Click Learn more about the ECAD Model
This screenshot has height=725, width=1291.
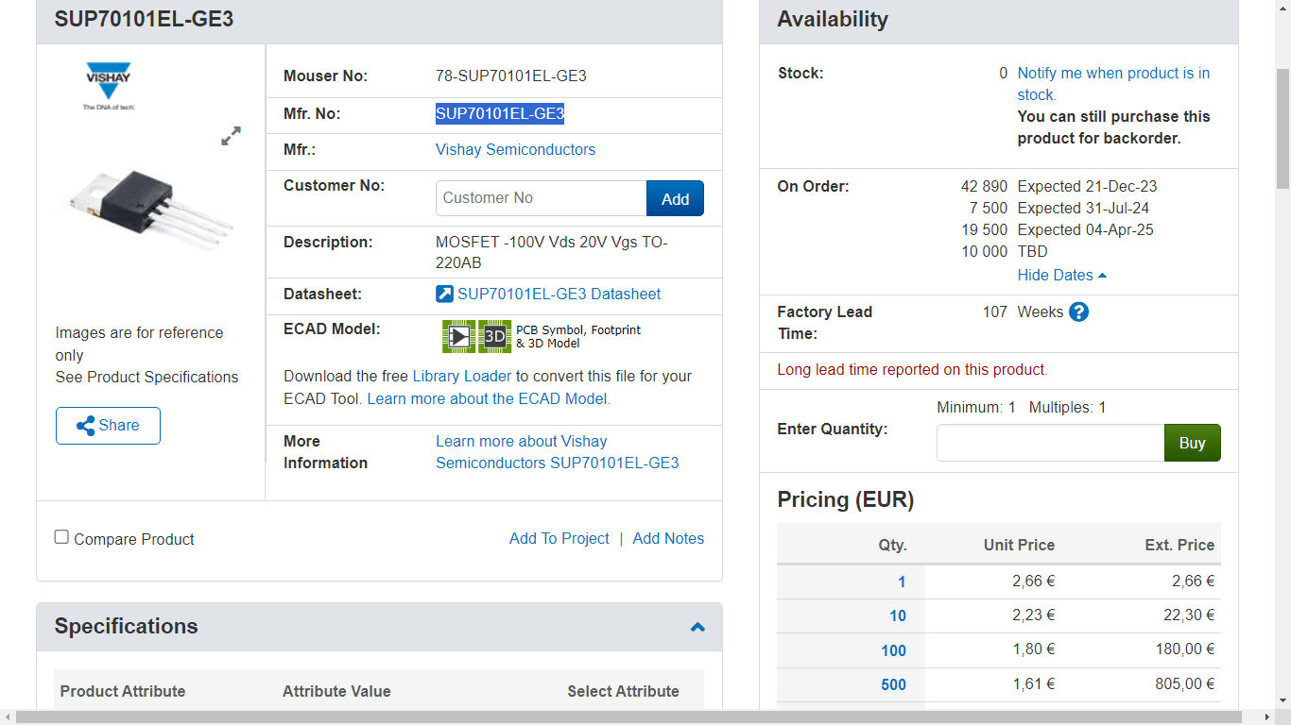click(x=489, y=398)
